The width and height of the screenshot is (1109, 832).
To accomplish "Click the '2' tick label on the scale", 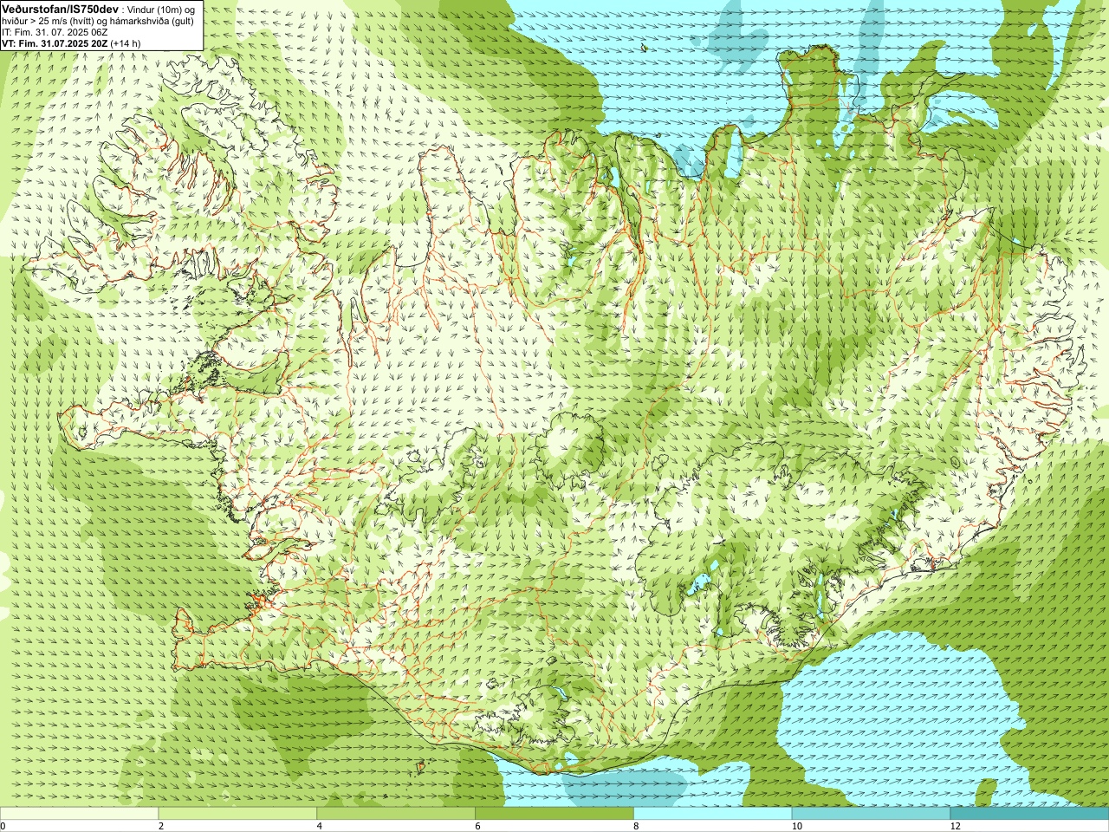I will [161, 826].
